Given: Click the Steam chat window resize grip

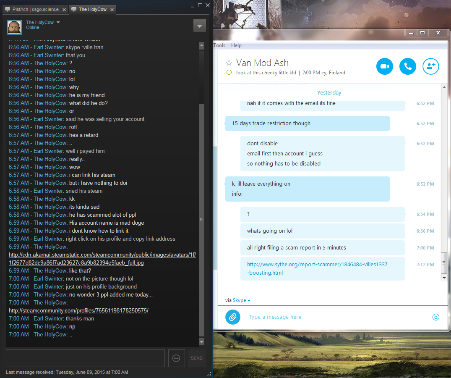Looking at the screenshot, I should pos(209,374).
